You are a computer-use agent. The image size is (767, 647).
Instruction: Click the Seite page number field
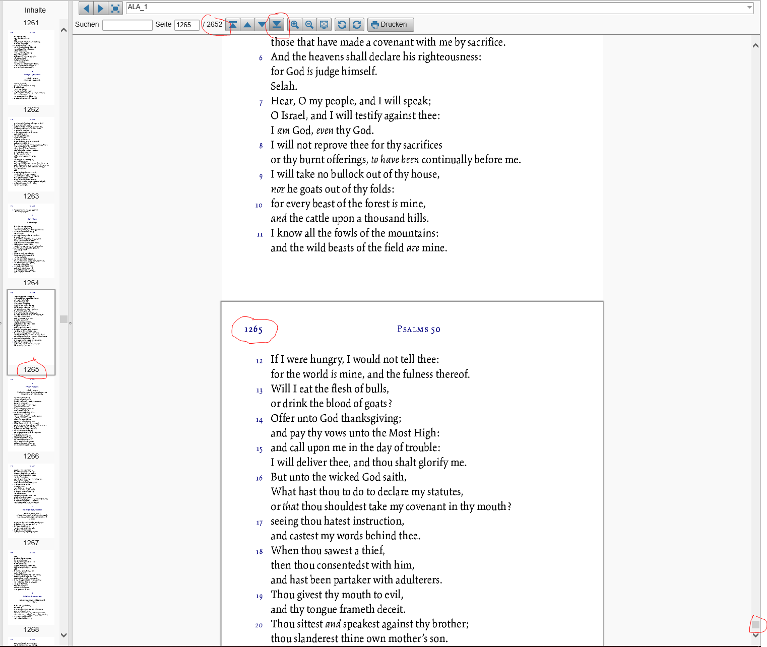pos(186,25)
